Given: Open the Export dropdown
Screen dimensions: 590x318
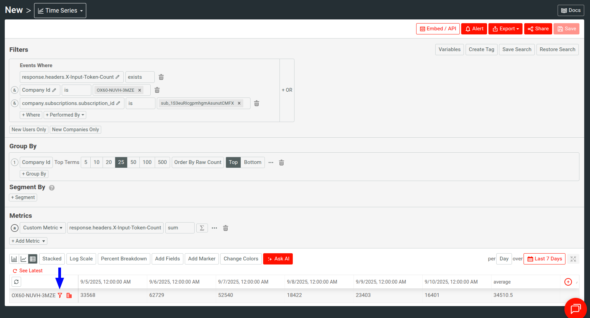Looking at the screenshot, I should point(505,29).
